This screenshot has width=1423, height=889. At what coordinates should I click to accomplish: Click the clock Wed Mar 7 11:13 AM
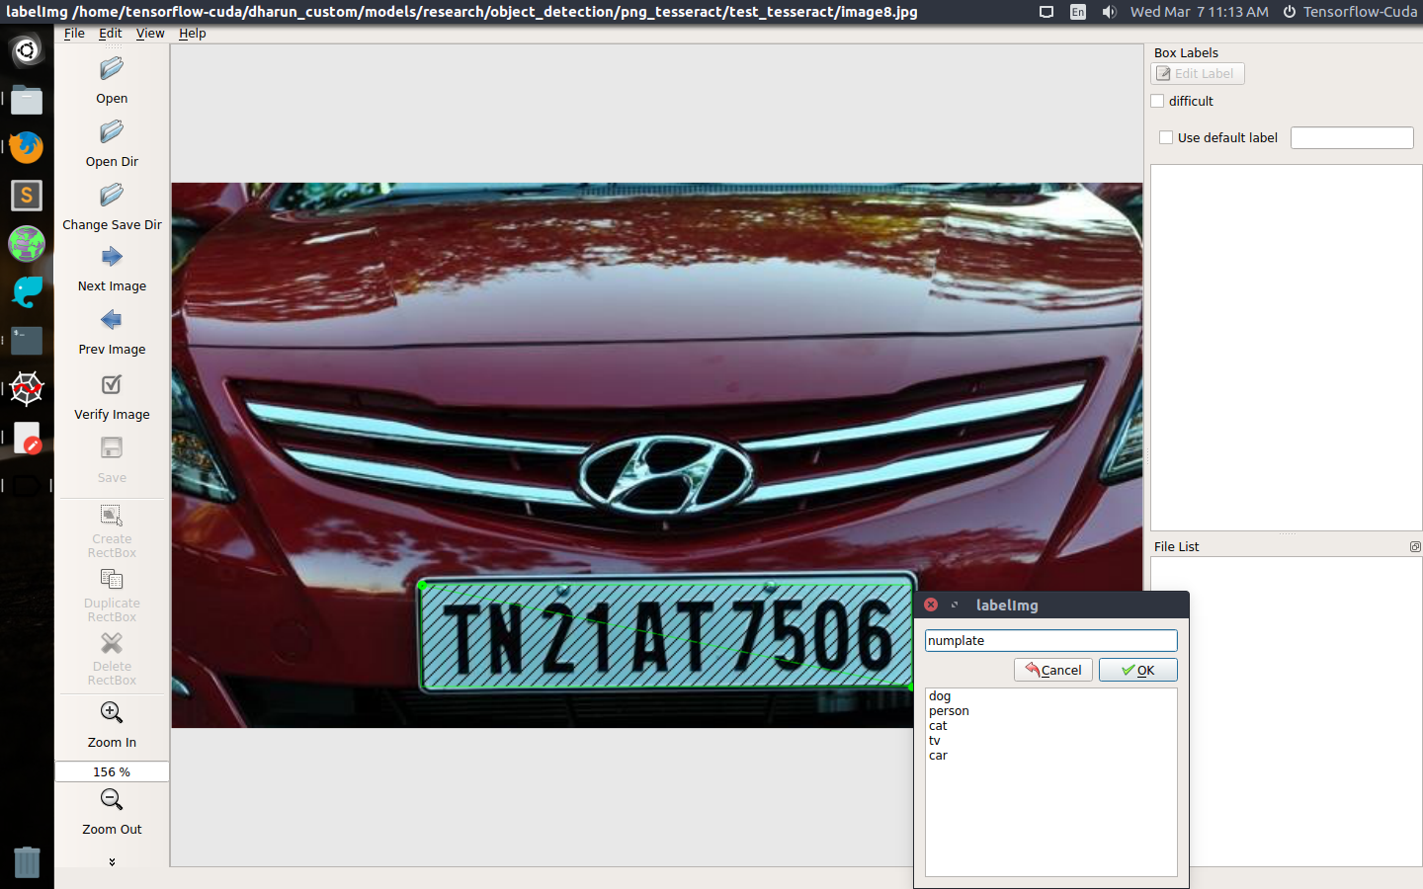click(1199, 12)
